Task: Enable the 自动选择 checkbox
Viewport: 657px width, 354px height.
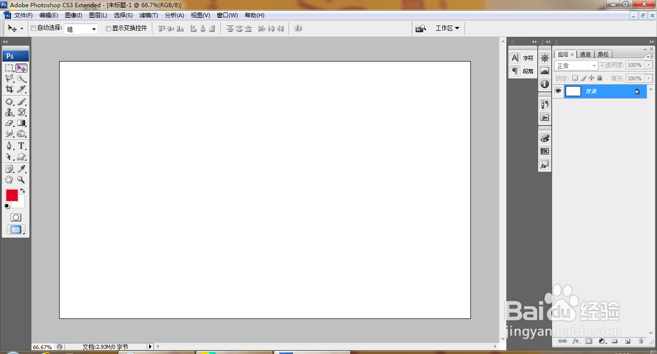Action: coord(34,28)
